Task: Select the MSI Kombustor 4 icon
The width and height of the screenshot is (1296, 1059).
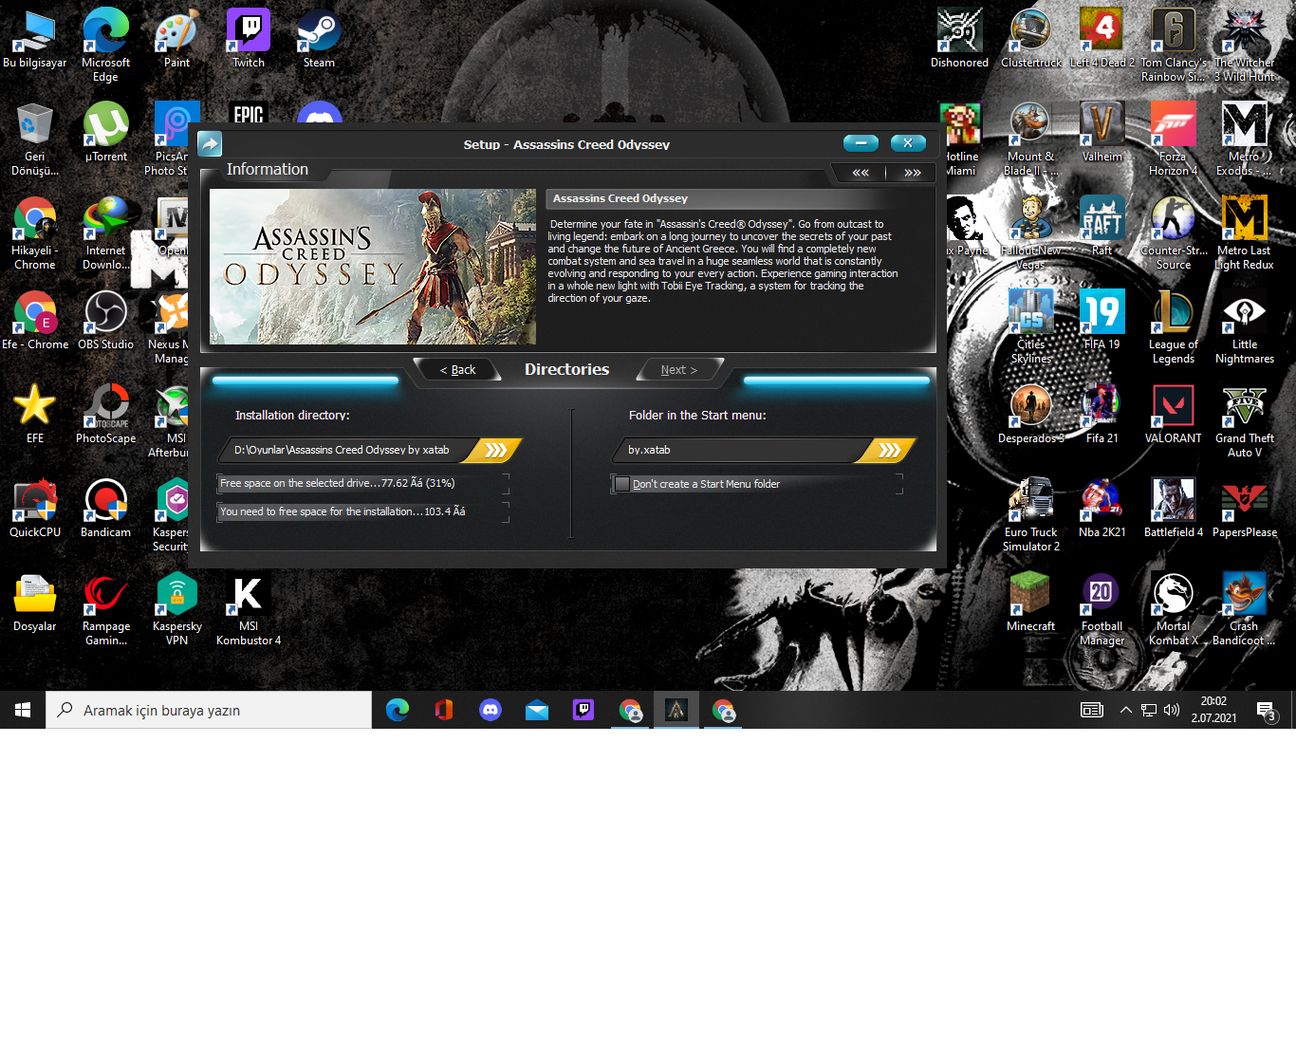Action: (x=249, y=609)
